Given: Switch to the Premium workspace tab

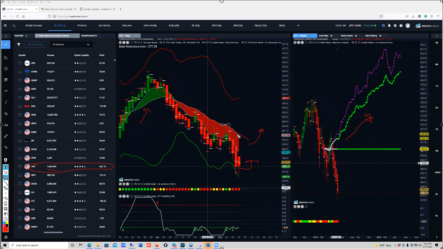Looking at the screenshot, I should 82,26.
